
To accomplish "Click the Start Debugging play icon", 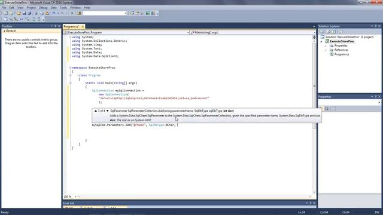I will tap(72, 13).
